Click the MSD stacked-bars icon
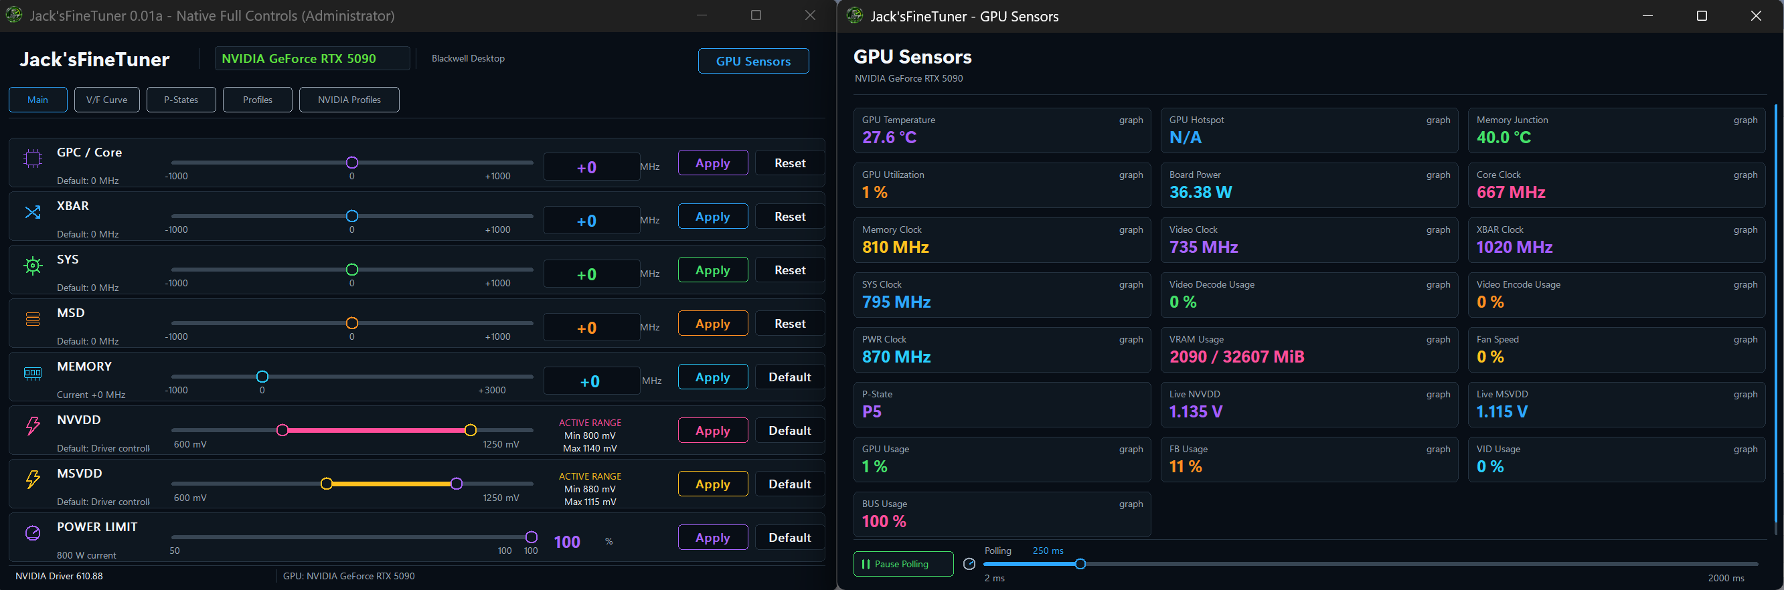 point(33,319)
